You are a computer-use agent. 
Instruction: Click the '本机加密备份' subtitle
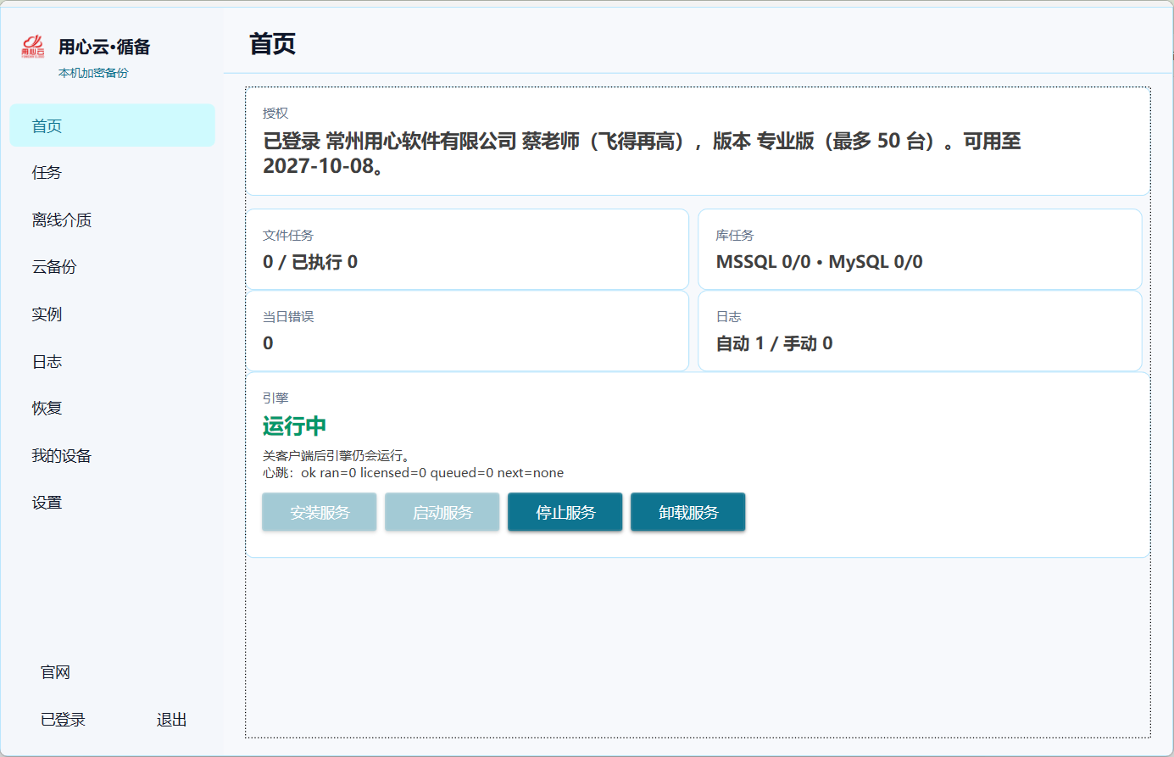pos(93,73)
